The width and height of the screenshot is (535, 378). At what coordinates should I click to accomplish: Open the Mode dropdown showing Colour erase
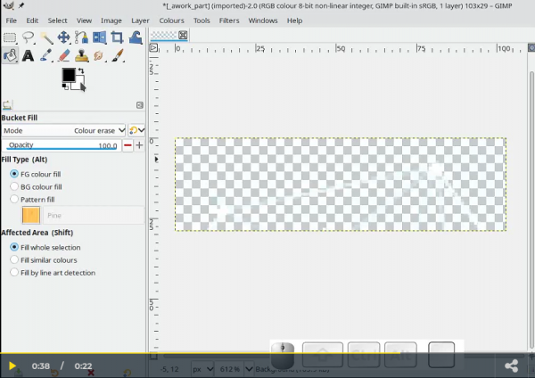click(98, 130)
